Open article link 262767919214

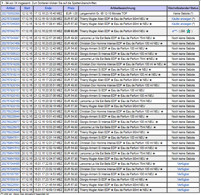coord(10,75)
